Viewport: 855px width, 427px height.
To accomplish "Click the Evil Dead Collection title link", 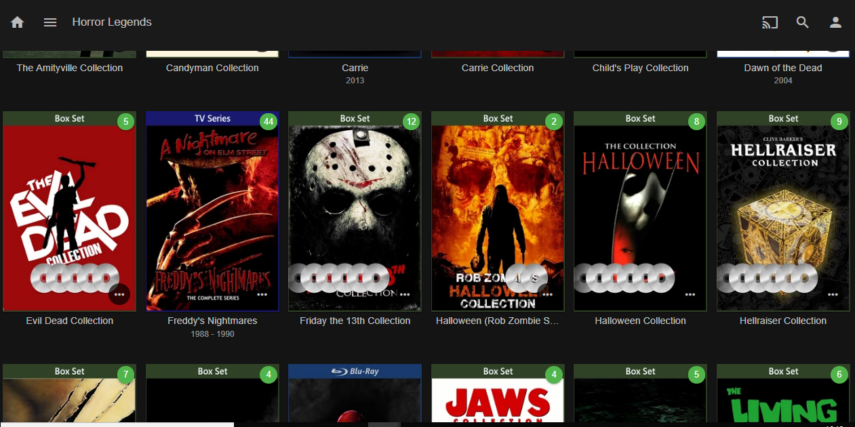I will tap(70, 321).
